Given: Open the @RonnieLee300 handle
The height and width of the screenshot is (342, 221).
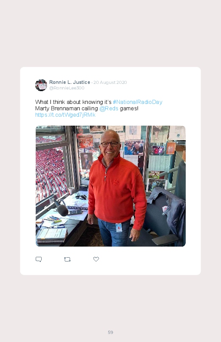Looking at the screenshot, I should [x=67, y=88].
